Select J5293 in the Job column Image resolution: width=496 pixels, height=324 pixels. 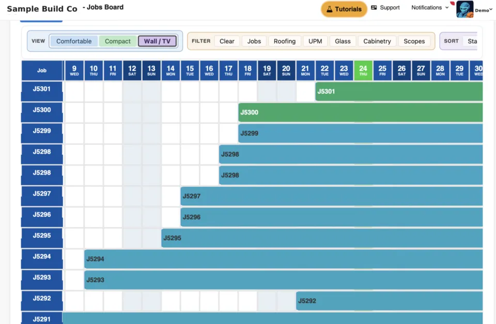coord(42,280)
